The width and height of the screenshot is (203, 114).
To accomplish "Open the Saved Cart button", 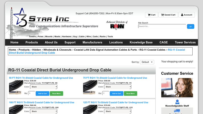I will point(168,15).
